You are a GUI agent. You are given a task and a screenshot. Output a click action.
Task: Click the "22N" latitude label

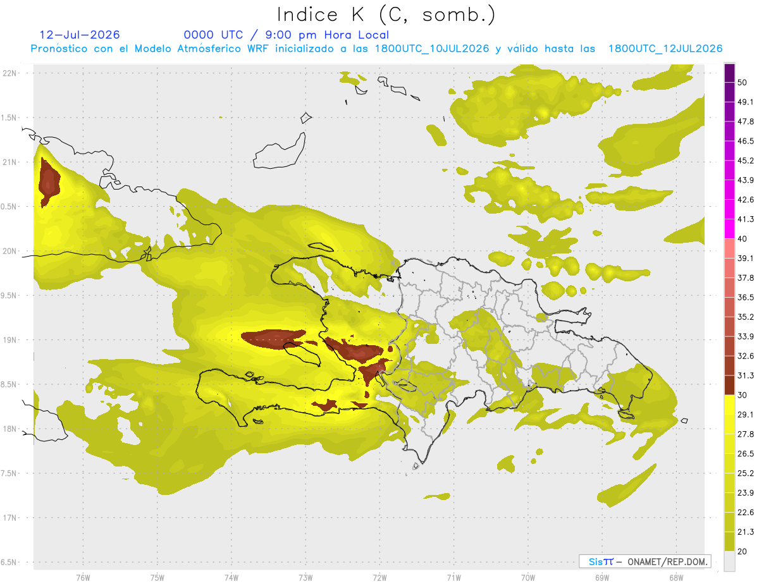[9, 73]
